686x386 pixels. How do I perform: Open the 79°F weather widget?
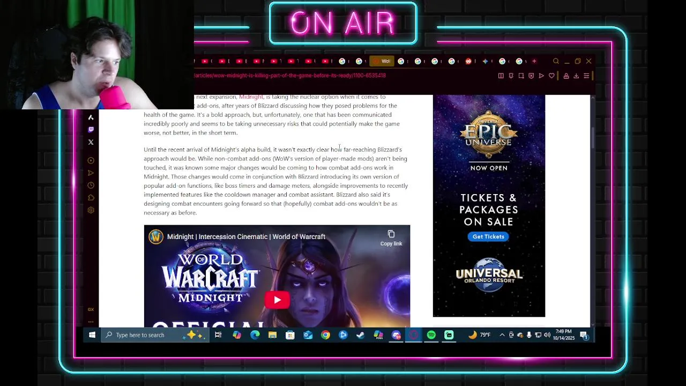pyautogui.click(x=479, y=335)
